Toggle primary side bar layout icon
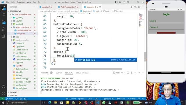Viewport: 186px width, 105px height. coord(116,2)
